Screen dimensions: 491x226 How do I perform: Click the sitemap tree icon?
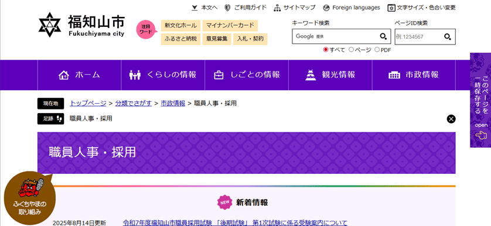(x=277, y=8)
